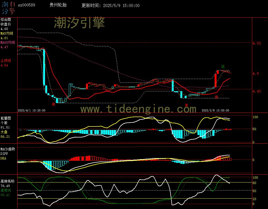Click the 个股 legend label
This screenshot has height=209, width=268.
(x=4, y=123)
